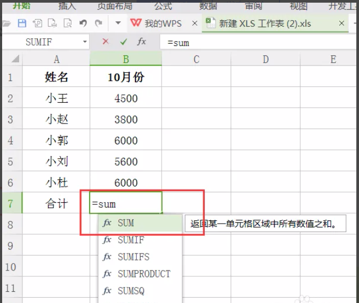Viewport: 359px width, 303px height.
Task: Cancel formula entry with red X
Action: [105, 42]
